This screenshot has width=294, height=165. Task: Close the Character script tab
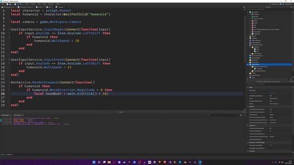tap(64, 7)
